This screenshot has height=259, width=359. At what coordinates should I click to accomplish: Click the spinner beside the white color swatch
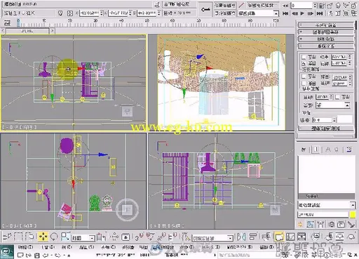coord(334,120)
